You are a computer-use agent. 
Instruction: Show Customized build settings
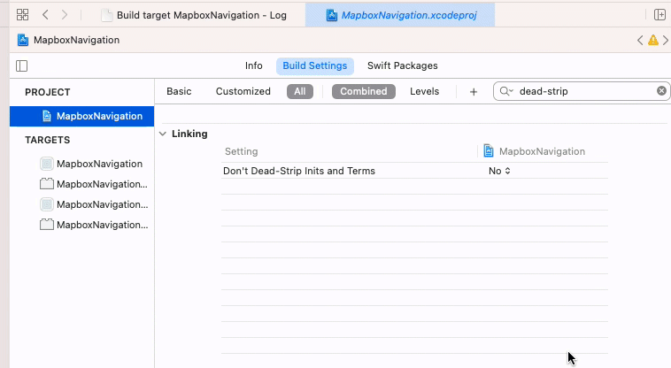pos(243,91)
